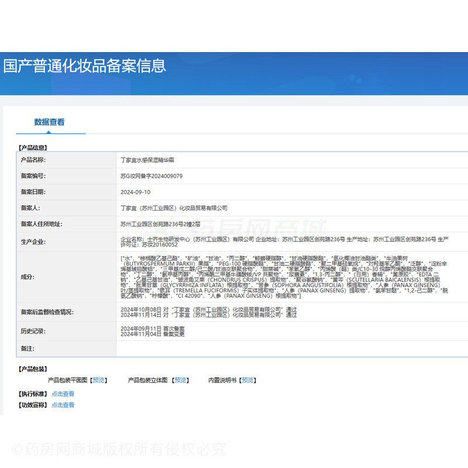Preview the 产品包装立体图 image
This screenshot has height=468, width=468.
[x=180, y=380]
